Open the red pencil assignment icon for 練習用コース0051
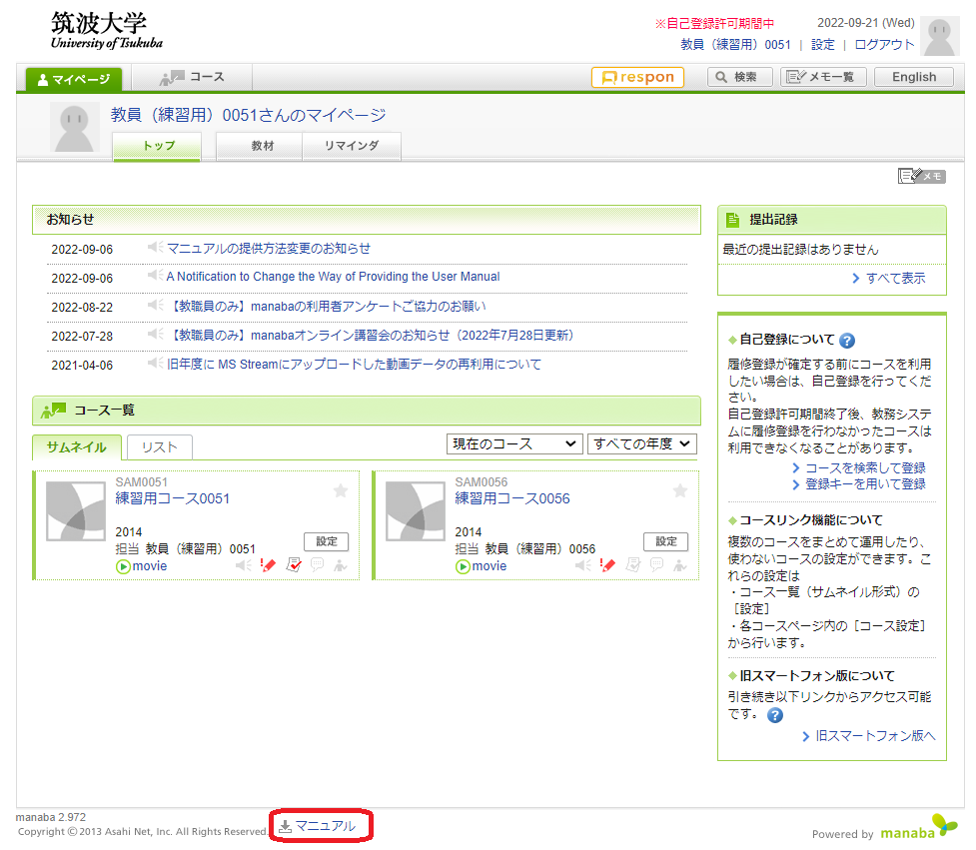 [x=268, y=565]
